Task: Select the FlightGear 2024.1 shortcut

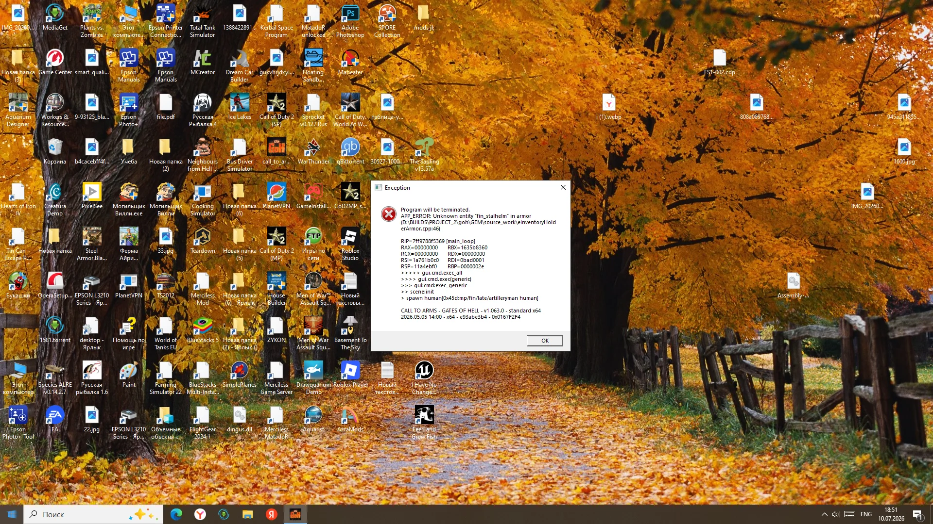Action: [x=203, y=423]
